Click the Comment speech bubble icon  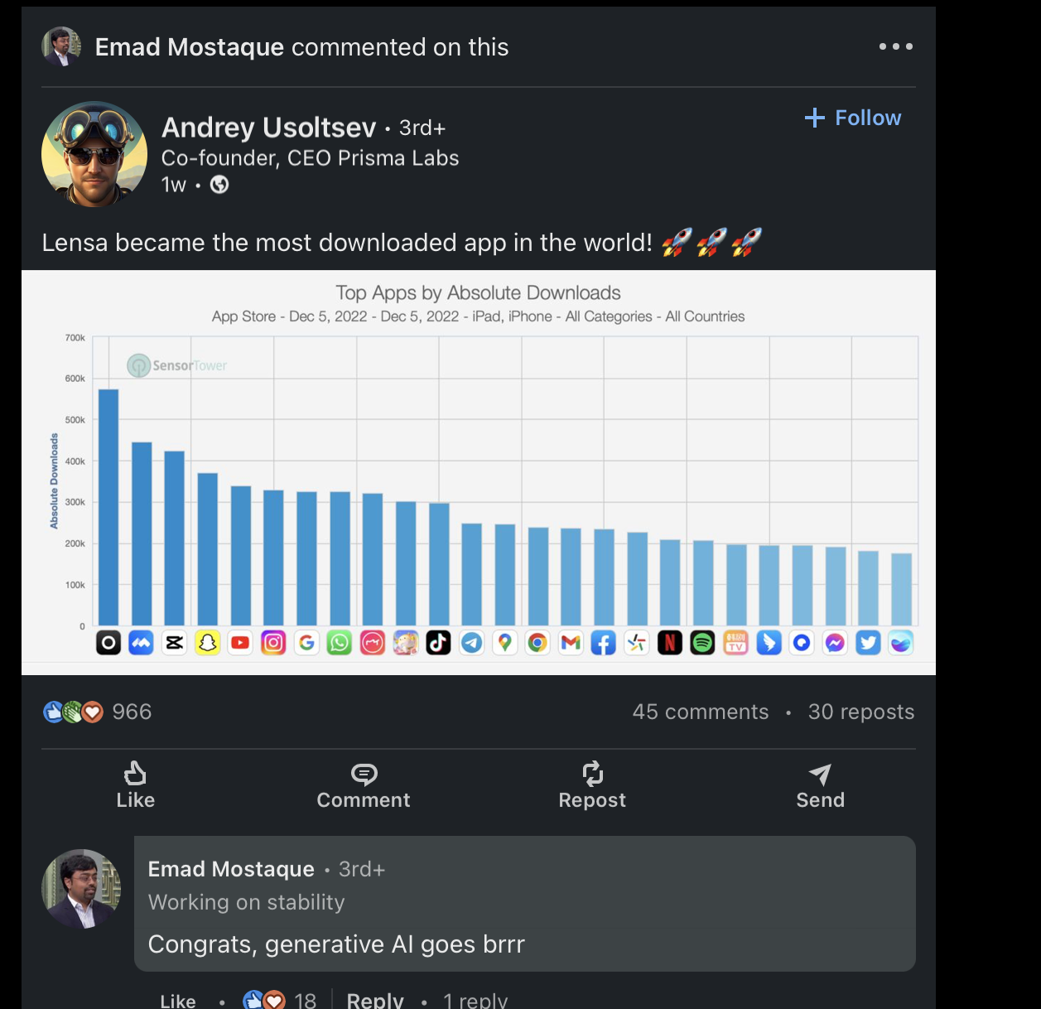click(x=364, y=774)
